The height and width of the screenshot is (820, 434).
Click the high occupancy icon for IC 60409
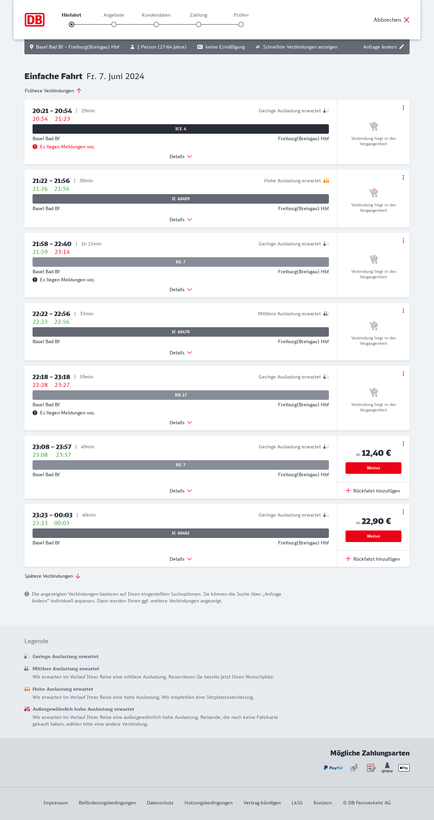coord(326,181)
